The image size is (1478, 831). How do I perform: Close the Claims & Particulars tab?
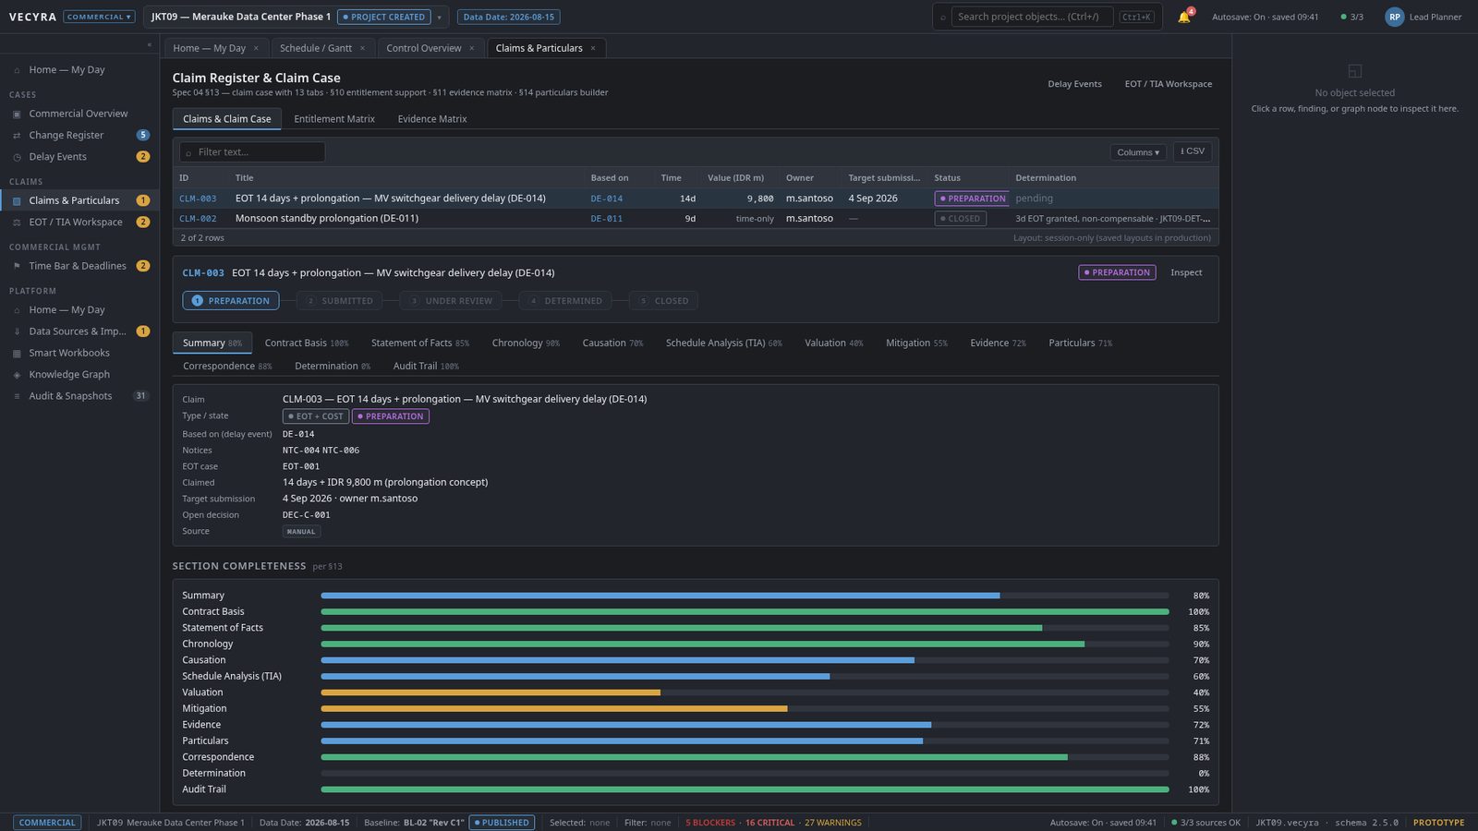[x=593, y=48]
